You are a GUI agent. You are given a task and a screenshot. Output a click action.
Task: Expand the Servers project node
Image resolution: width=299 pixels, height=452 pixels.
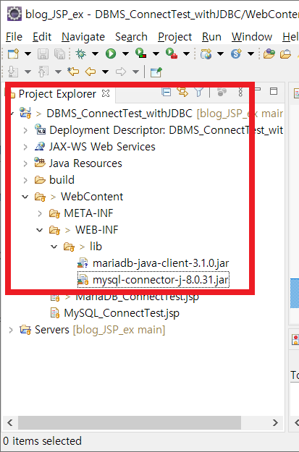click(11, 330)
